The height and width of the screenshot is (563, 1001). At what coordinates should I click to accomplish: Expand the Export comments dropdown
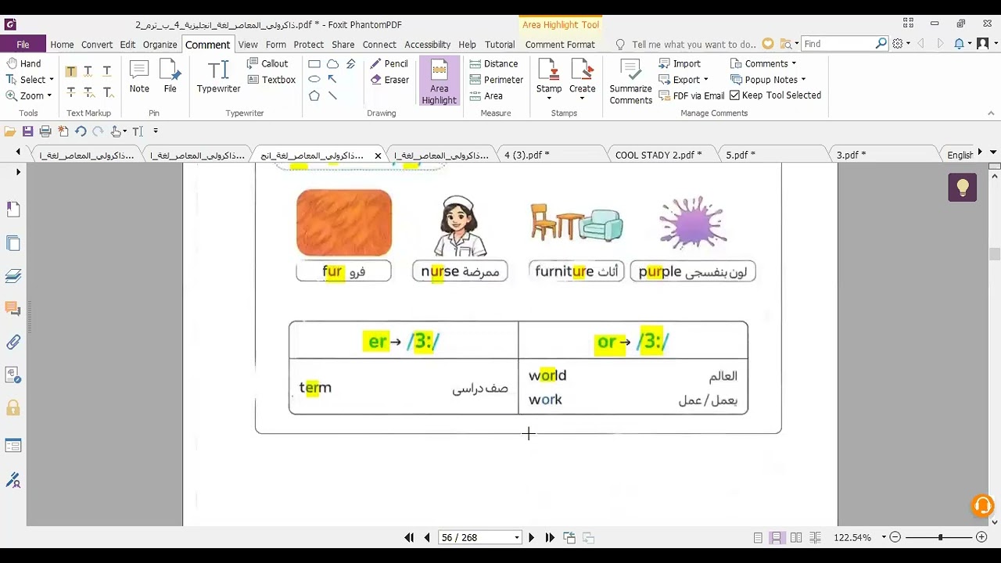705,80
